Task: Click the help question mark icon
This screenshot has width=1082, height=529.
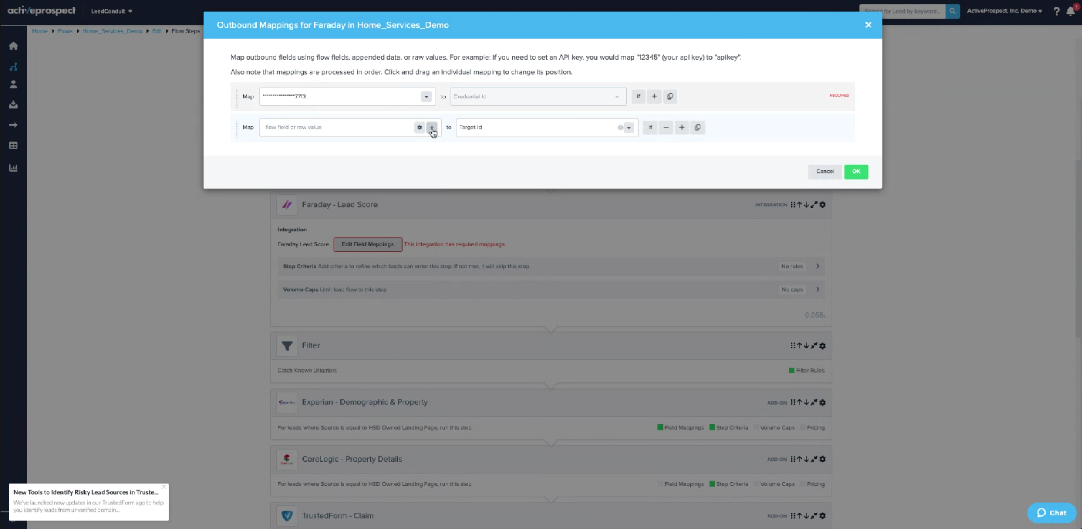Action: (x=1056, y=11)
